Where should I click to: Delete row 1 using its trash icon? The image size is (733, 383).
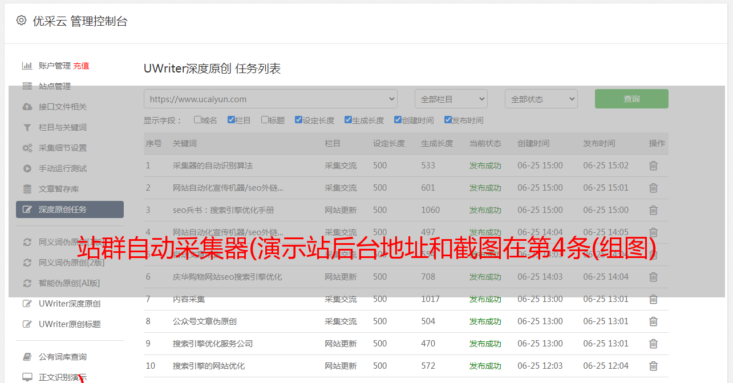pos(653,166)
